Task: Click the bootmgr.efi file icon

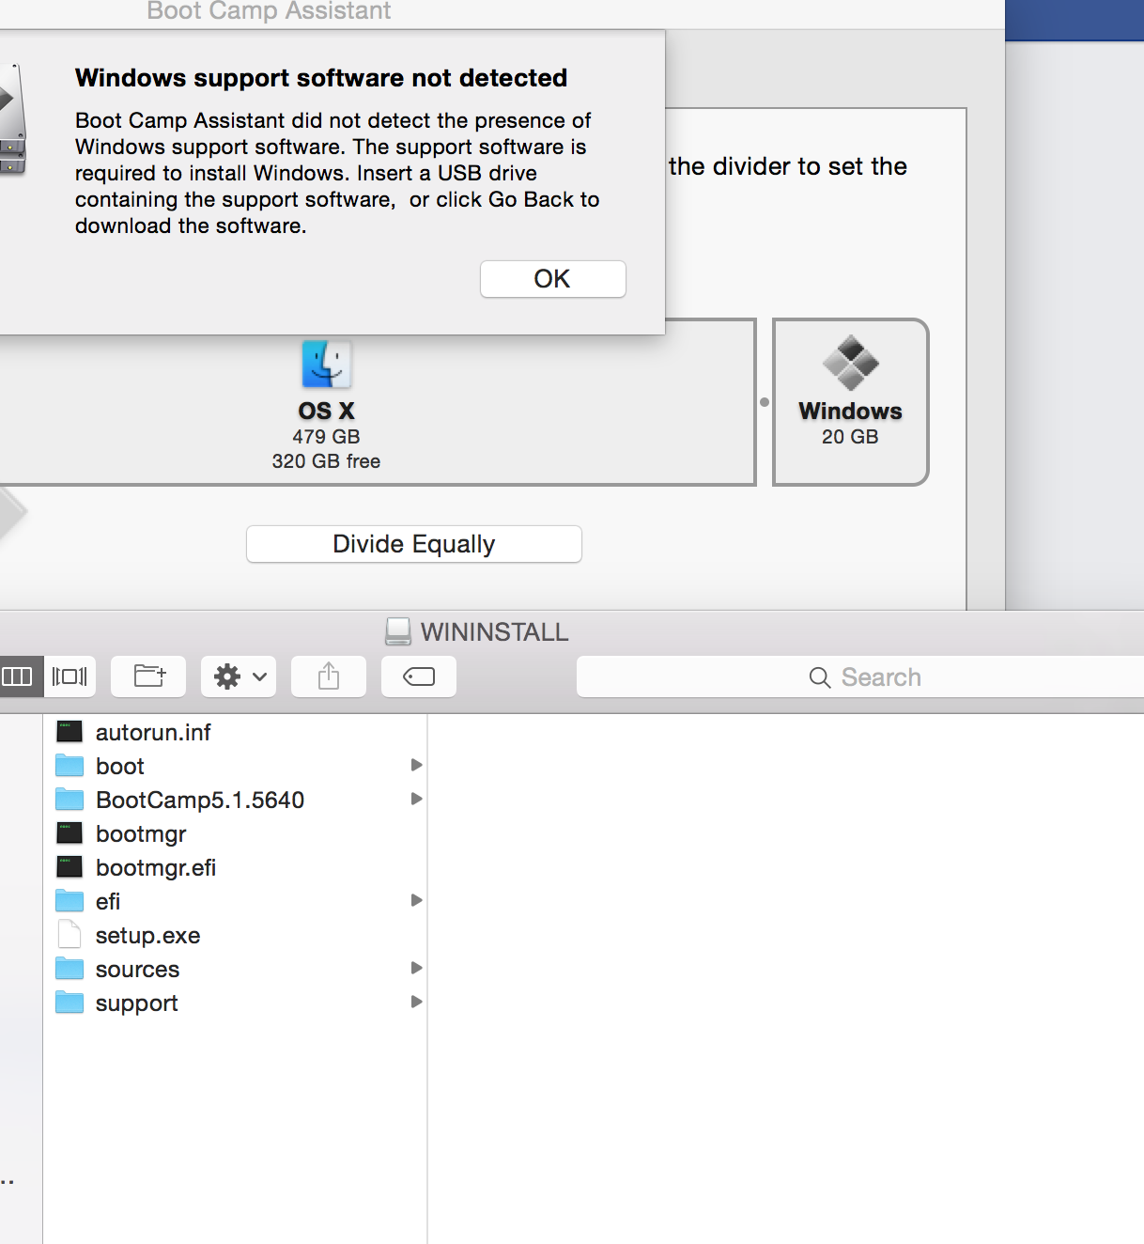Action: pos(70,866)
